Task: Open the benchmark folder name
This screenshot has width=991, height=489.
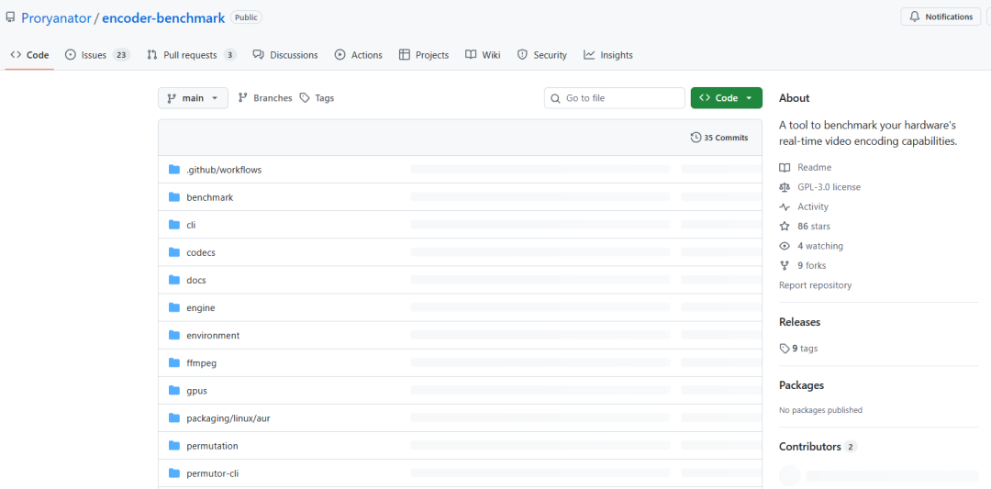Action: (x=210, y=198)
